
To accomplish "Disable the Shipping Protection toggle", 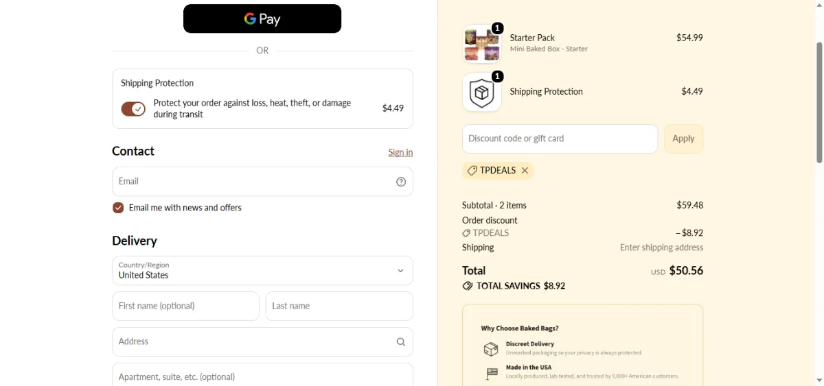I will 133,109.
